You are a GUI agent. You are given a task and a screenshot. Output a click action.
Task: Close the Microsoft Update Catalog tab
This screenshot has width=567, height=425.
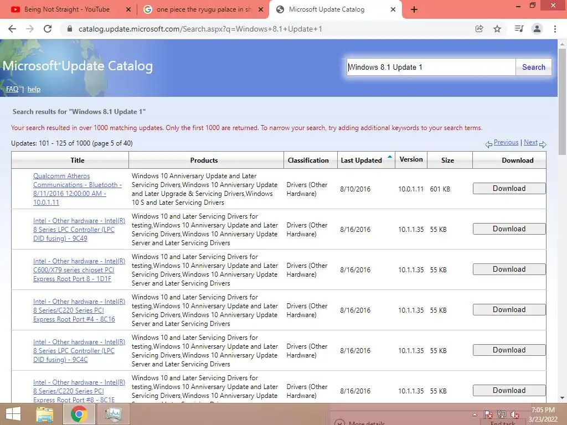393,10
